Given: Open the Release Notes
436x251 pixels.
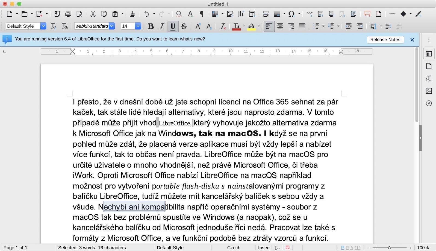Looking at the screenshot, I should (x=385, y=40).
